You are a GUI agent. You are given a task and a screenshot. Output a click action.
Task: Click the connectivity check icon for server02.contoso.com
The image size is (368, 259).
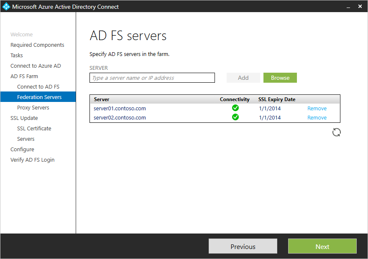(x=235, y=117)
